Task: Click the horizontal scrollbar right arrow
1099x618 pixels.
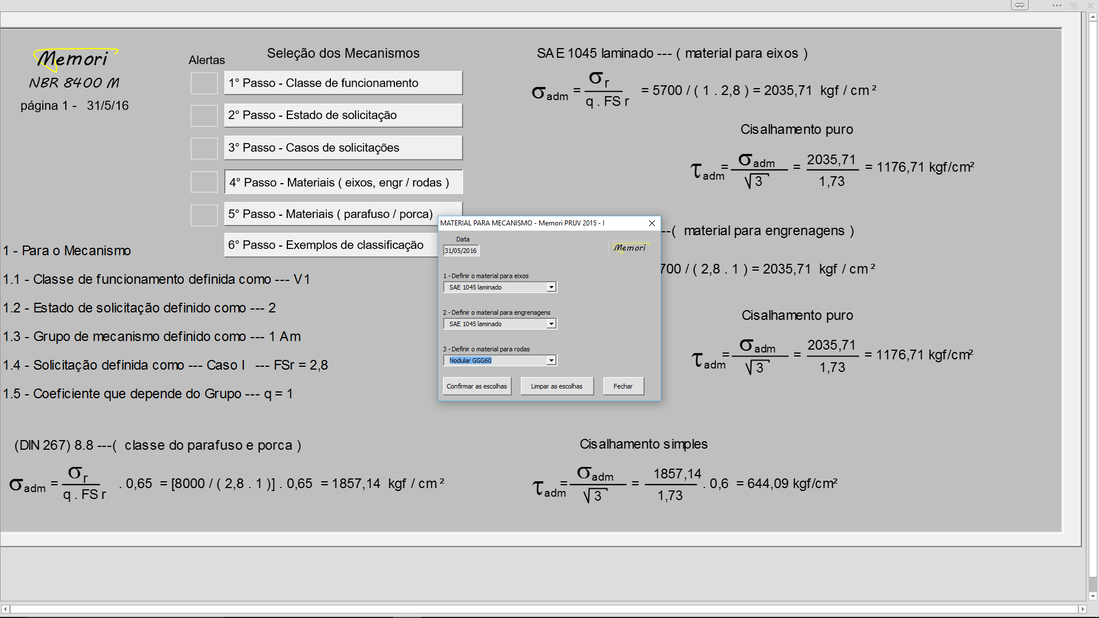Action: 1082,609
